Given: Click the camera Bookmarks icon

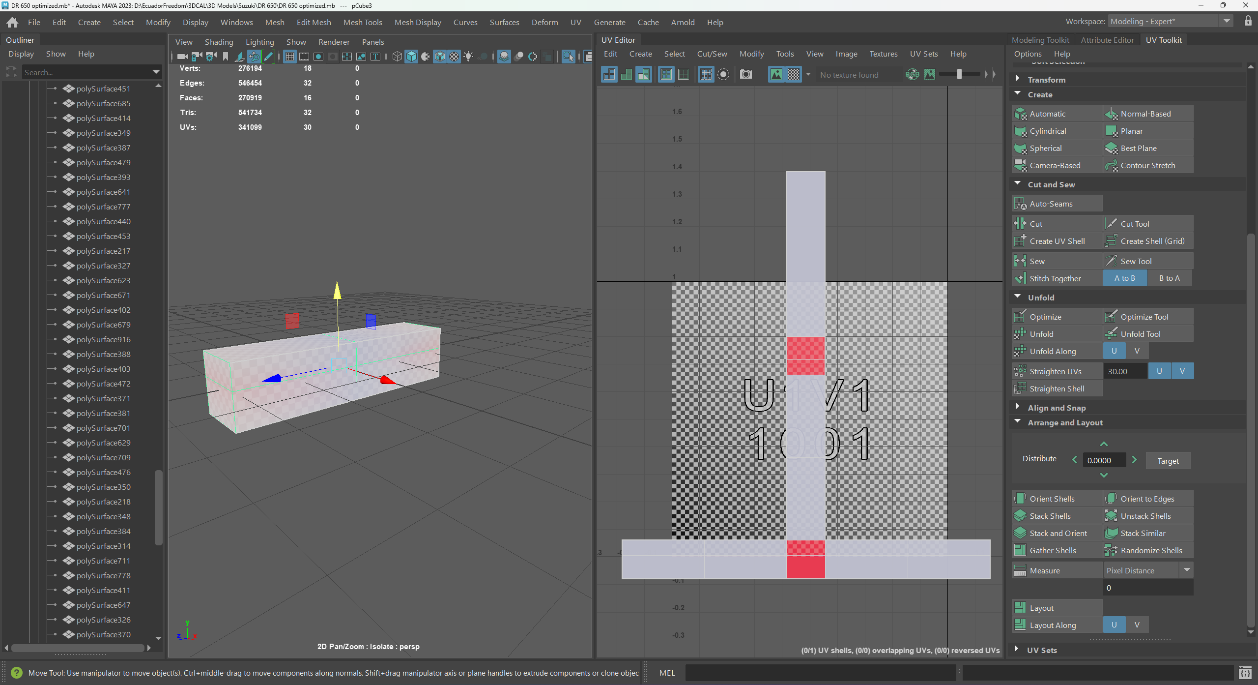Looking at the screenshot, I should coord(226,57).
